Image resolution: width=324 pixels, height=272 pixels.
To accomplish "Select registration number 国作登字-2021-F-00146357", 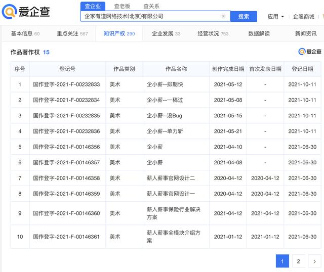I will click(x=66, y=162).
